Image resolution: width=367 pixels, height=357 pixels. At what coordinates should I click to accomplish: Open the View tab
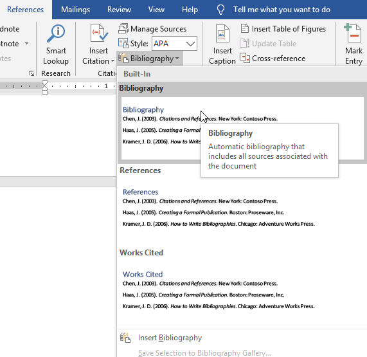coord(156,10)
